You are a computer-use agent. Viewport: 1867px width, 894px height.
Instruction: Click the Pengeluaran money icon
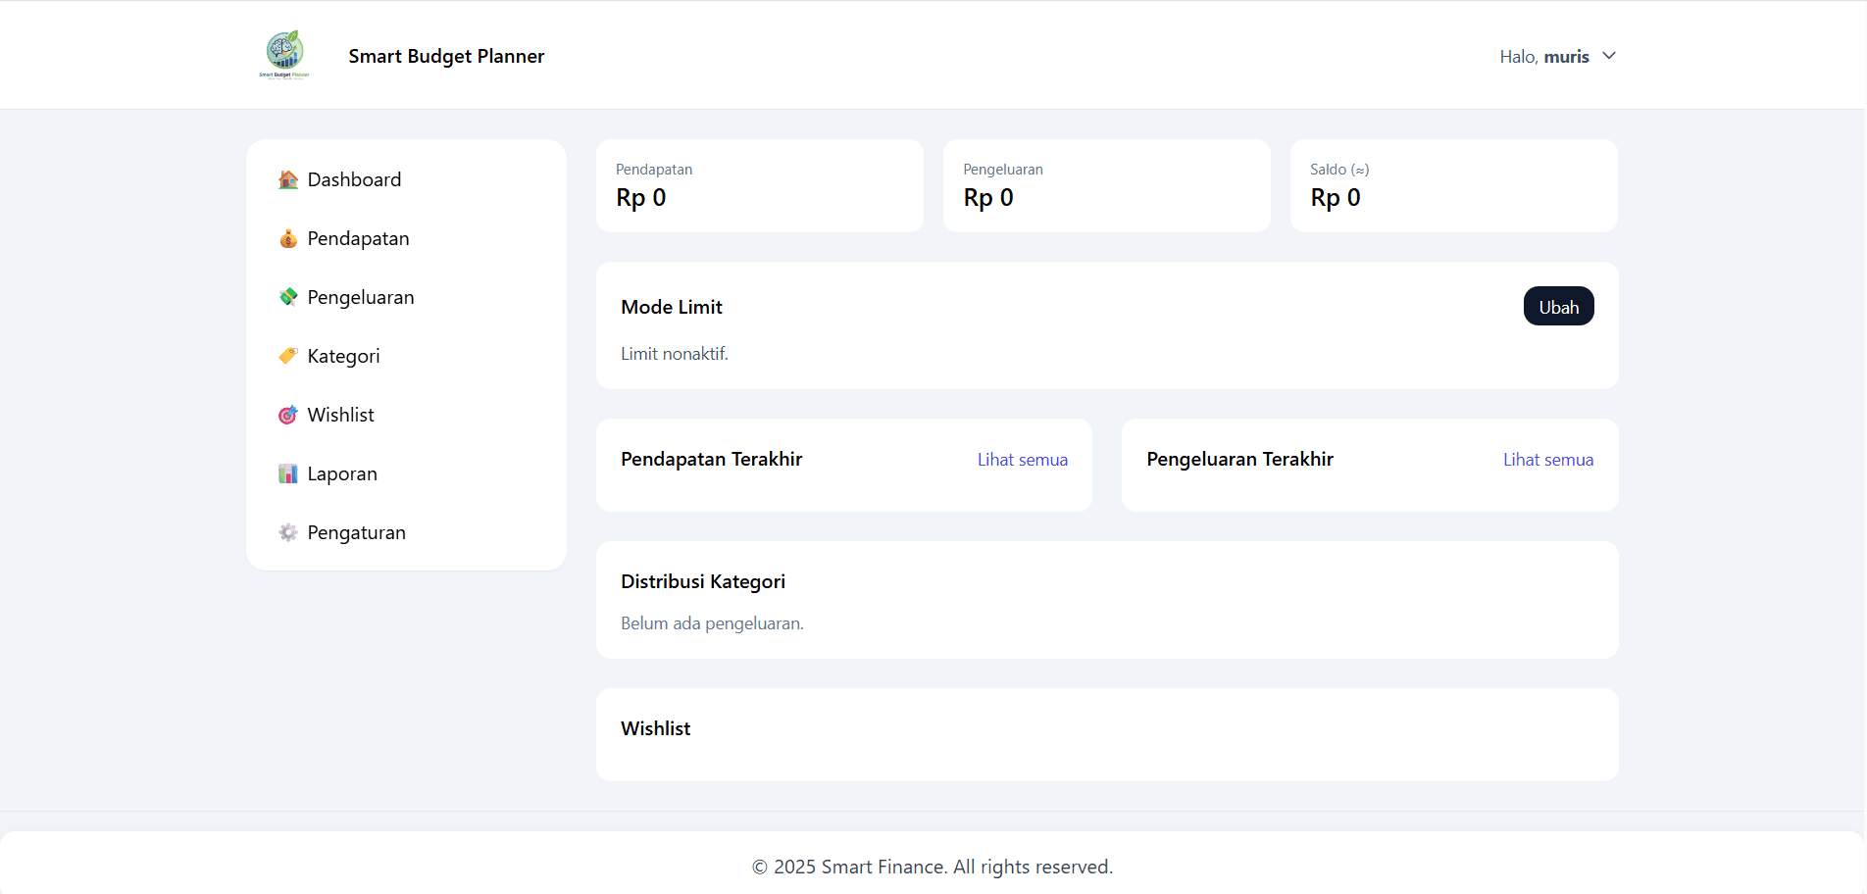287,297
